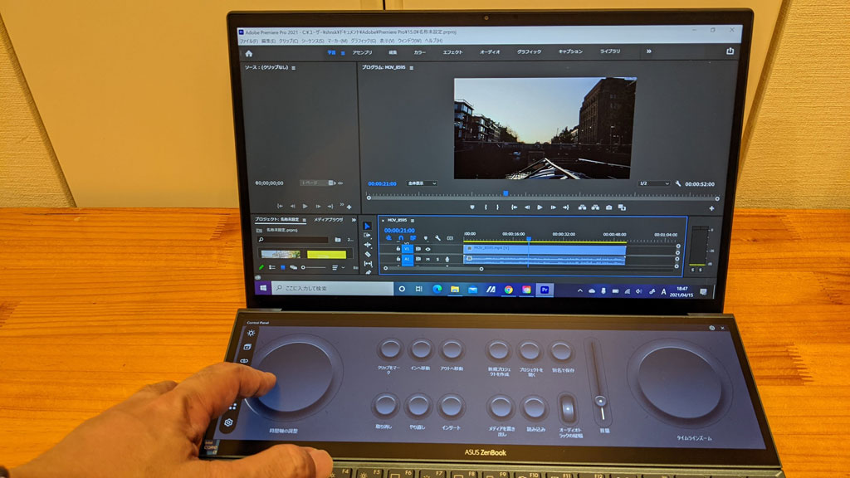Click the Redo button on the ScreenPad
Screen dimensions: 850x478
point(418,406)
